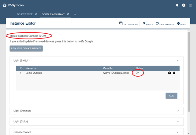
Task: Close the Object Tree tab
Action: coord(36,14)
